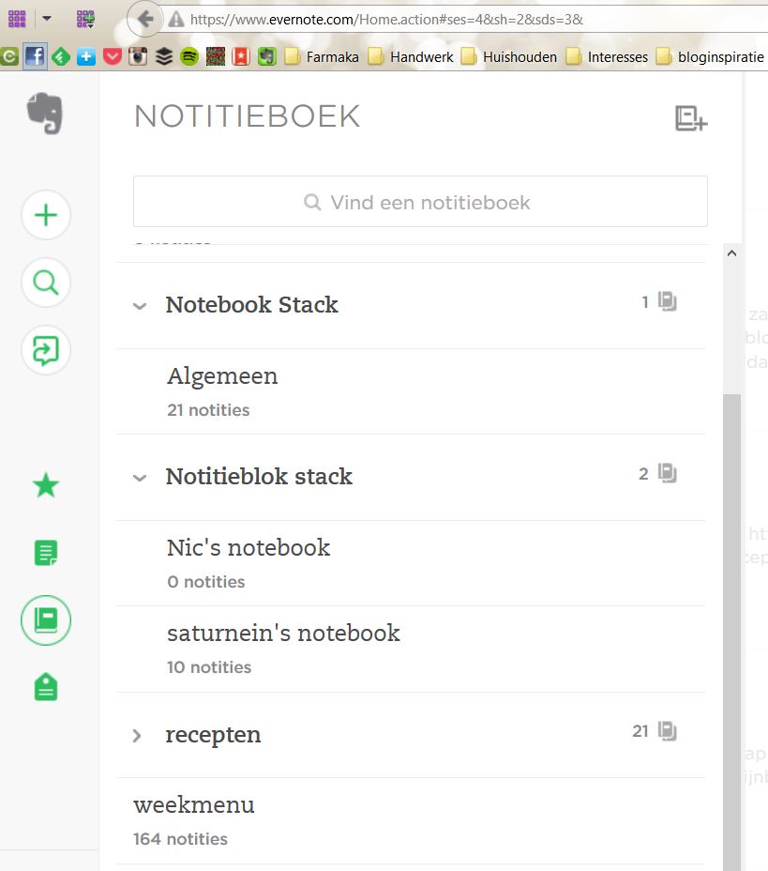Collapse the Notebook Stack group
This screenshot has width=768, height=871.
click(x=140, y=306)
